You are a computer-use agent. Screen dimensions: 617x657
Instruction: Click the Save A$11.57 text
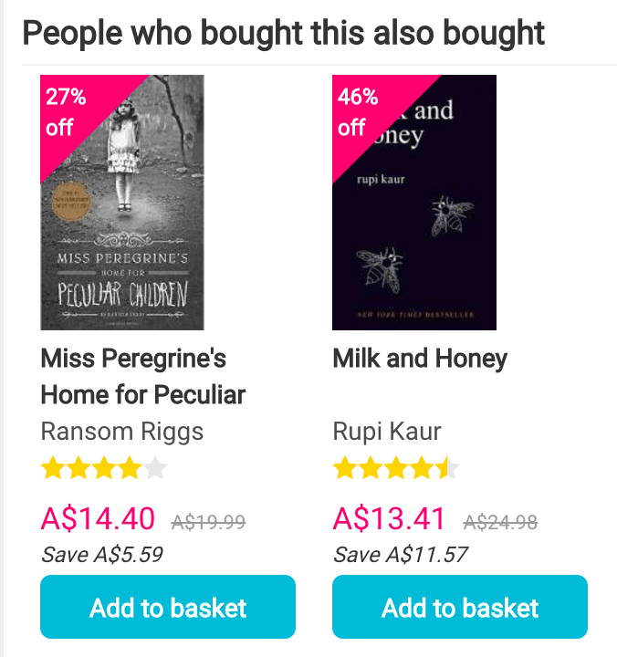point(400,554)
